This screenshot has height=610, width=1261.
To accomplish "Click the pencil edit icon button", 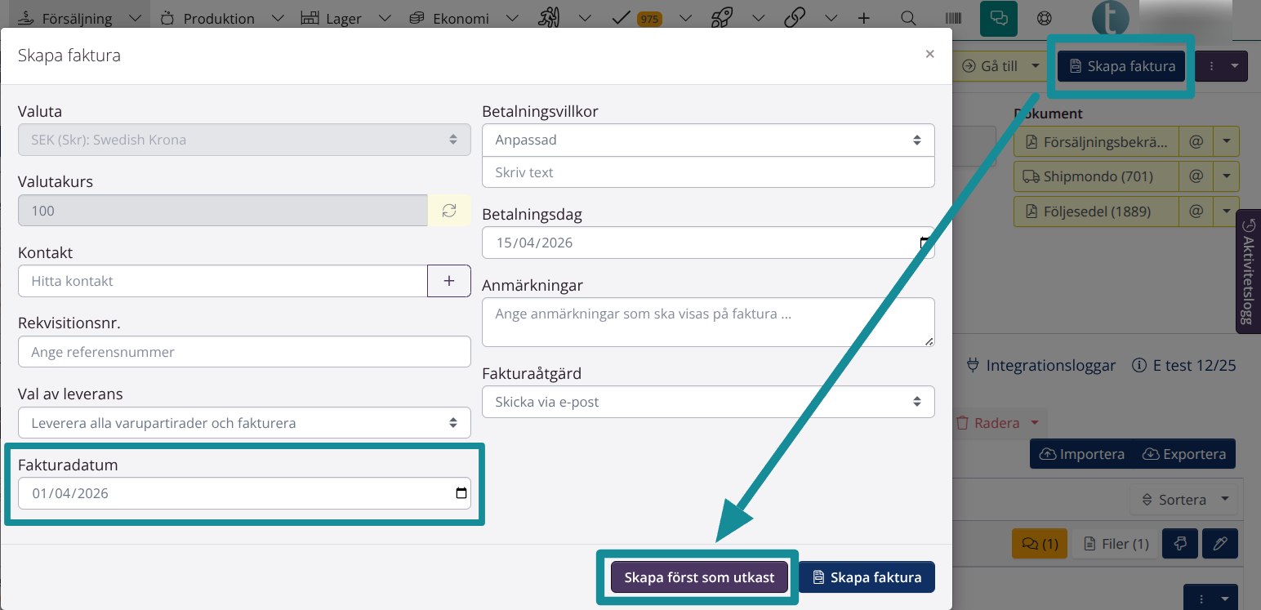I will click(1219, 544).
